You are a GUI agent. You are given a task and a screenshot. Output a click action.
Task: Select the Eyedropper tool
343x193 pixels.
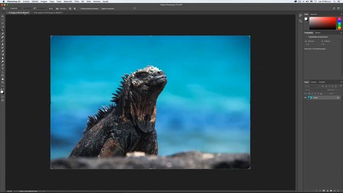pyautogui.click(x=3, y=34)
